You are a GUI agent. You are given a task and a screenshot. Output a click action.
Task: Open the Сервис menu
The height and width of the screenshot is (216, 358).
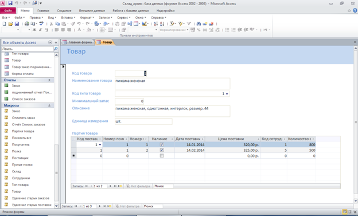click(123, 18)
